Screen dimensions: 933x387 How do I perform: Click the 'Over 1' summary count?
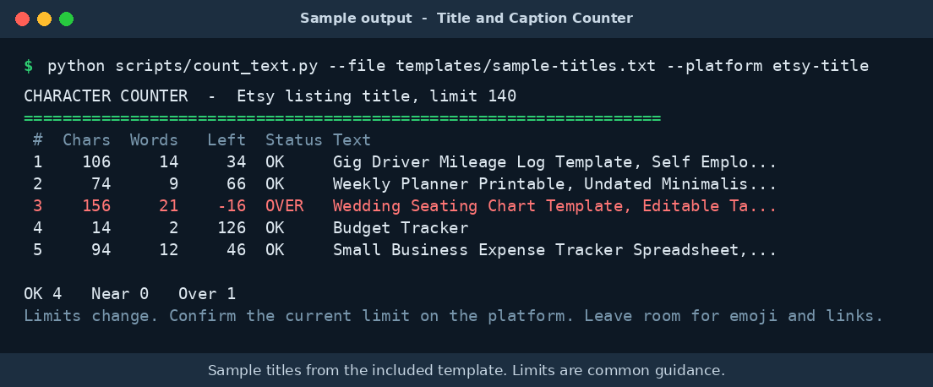207,294
